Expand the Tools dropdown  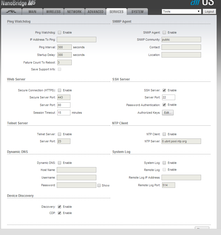(181, 11)
